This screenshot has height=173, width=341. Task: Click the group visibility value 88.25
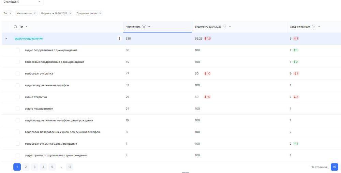point(198,39)
